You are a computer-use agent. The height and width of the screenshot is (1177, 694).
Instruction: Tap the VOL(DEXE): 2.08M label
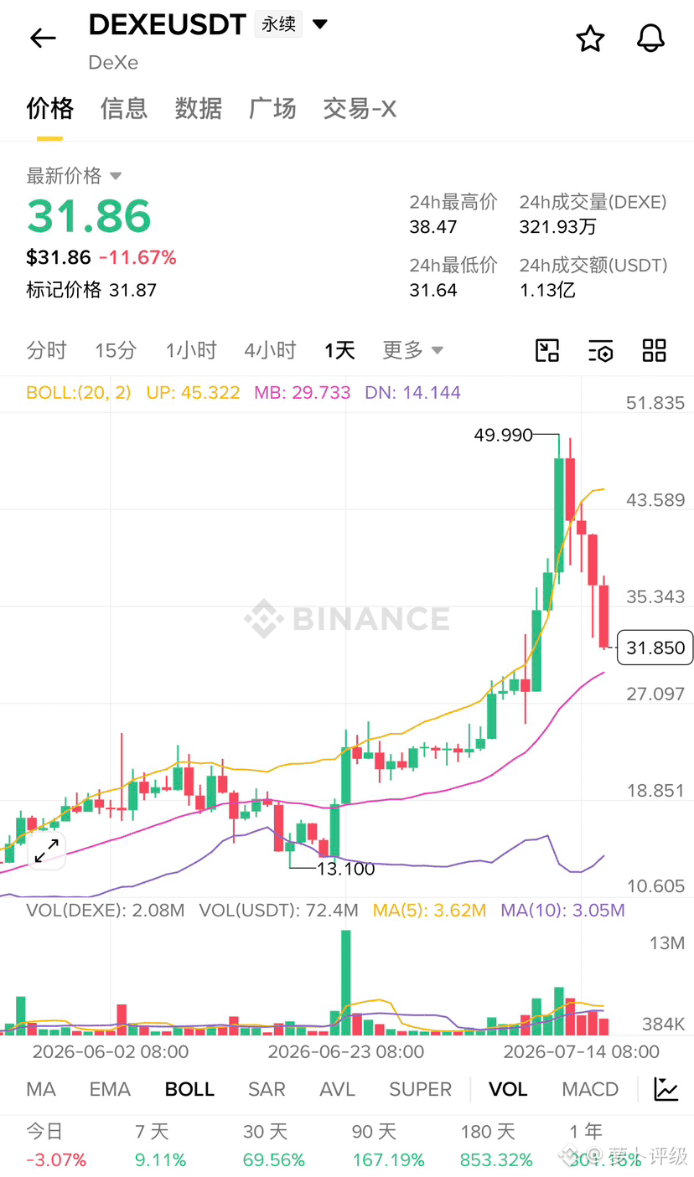click(x=106, y=910)
